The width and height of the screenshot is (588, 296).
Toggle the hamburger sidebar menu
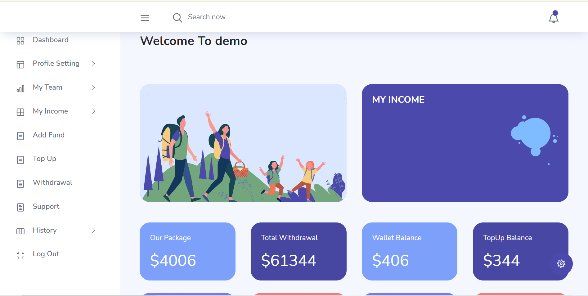[x=145, y=18]
